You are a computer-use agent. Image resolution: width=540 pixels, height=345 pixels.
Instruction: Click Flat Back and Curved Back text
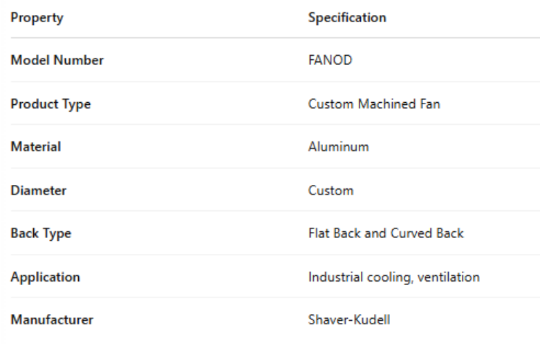point(386,233)
